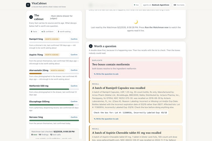Click the Ramipril 5mg WORTH ASKING badge
The image size is (212, 141).
(x=52, y=39)
